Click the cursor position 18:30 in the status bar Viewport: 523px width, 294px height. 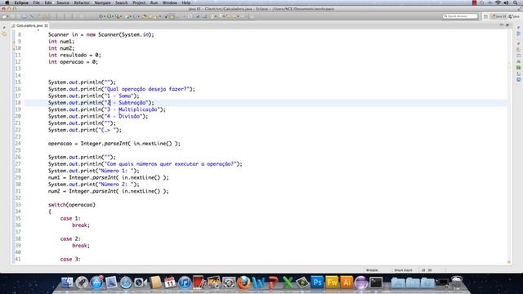[x=427, y=270]
